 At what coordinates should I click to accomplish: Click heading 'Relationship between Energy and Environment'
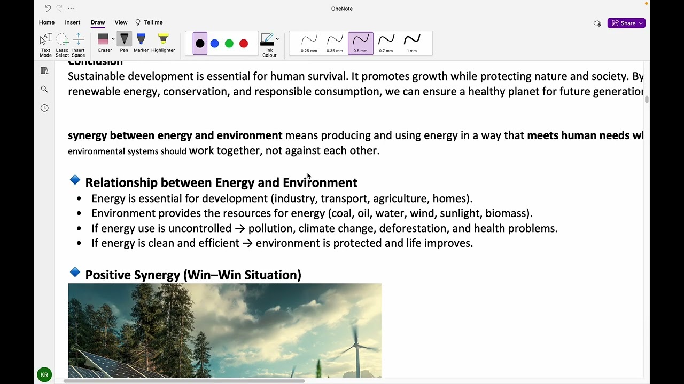point(221,182)
